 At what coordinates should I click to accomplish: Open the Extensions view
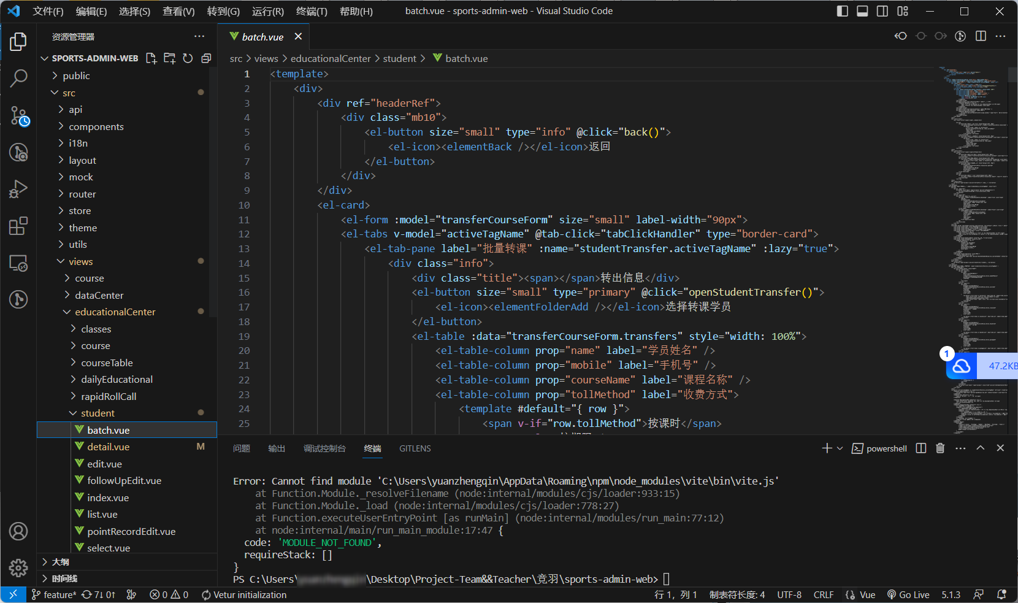tap(18, 226)
